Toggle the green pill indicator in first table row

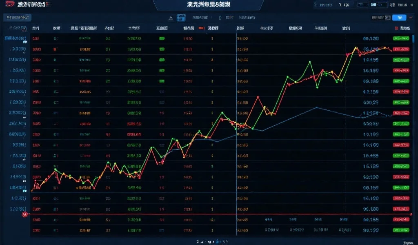[x=162, y=38]
